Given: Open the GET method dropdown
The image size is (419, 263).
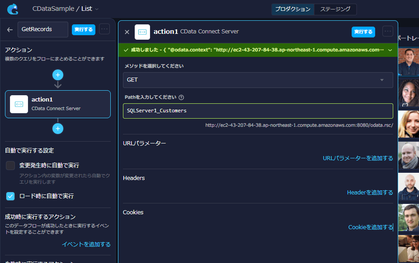Looking at the screenshot, I should click(x=258, y=80).
